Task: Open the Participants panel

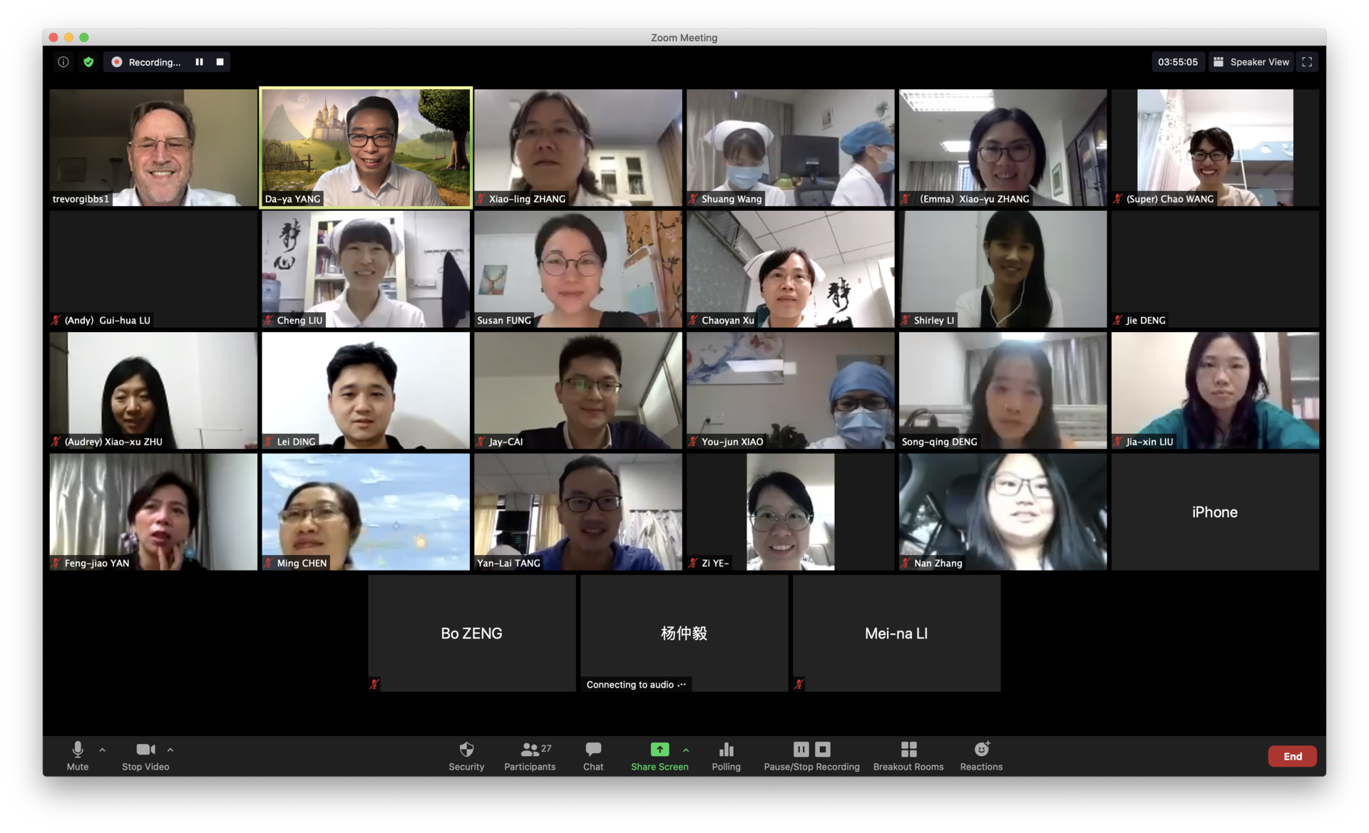Action: click(530, 756)
